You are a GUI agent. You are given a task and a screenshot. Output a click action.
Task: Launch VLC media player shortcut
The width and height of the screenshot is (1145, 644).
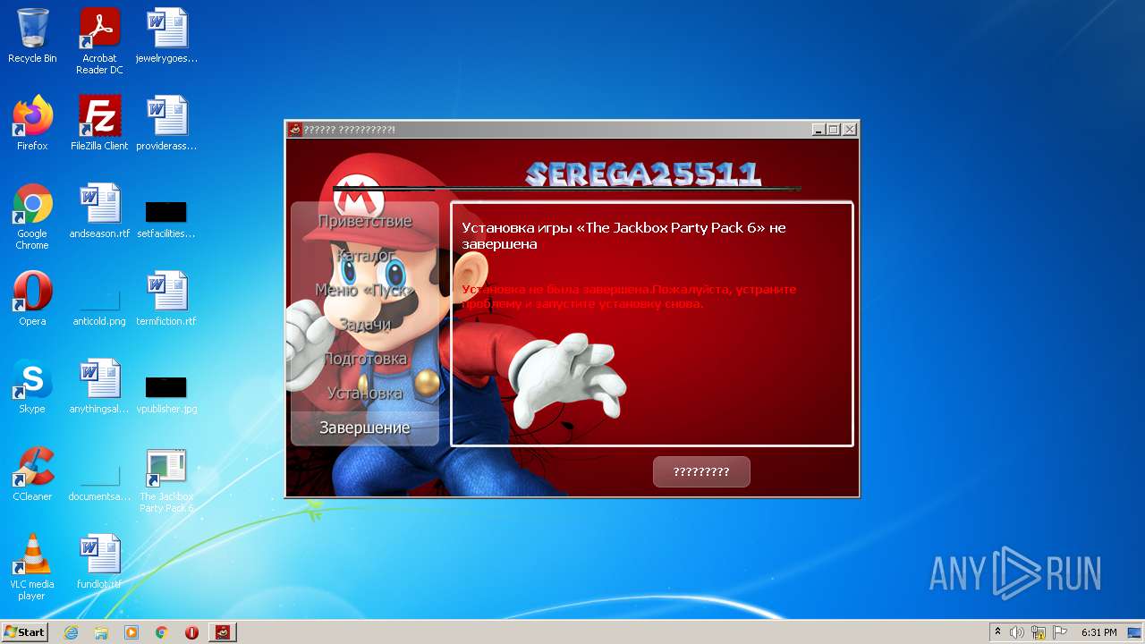(32, 567)
